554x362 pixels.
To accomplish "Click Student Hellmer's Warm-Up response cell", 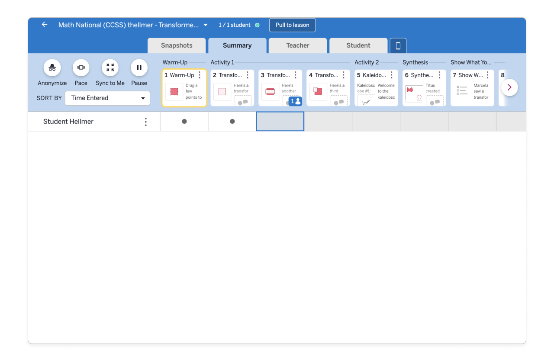I will tap(184, 122).
